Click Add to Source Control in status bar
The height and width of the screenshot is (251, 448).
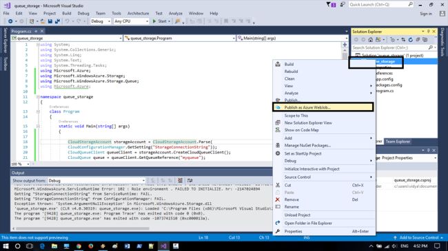[x=418, y=238]
